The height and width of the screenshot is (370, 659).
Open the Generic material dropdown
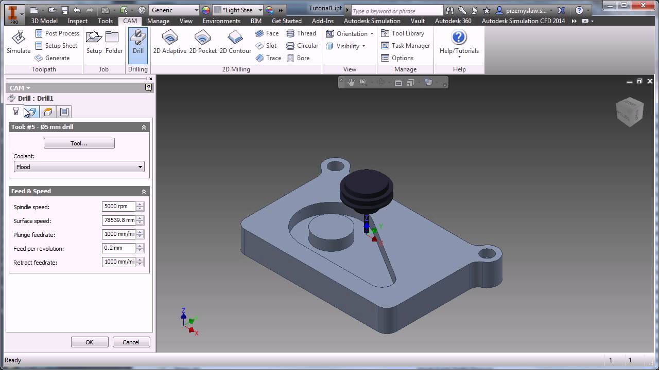tap(174, 10)
